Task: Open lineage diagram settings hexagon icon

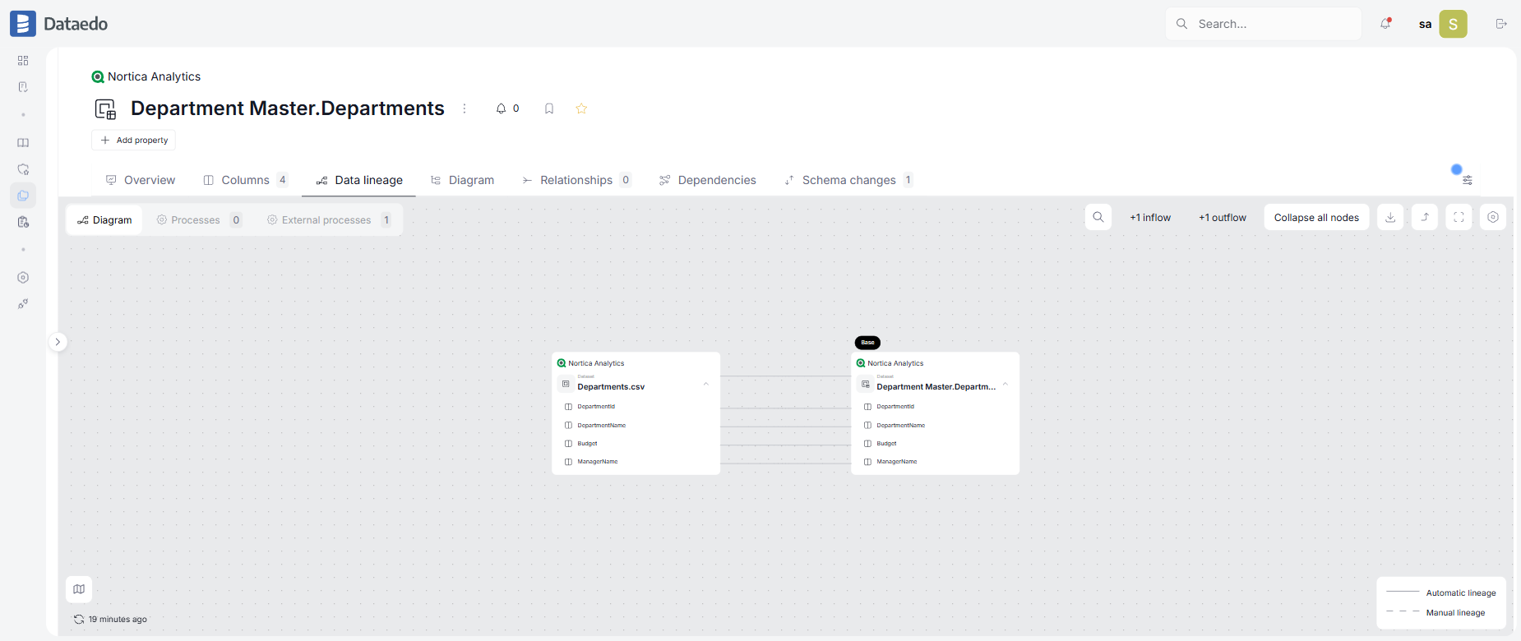Action: 1493,217
